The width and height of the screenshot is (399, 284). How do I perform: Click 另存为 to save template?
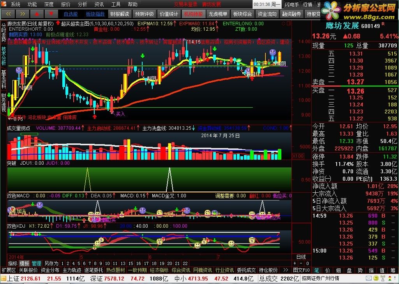click(51, 263)
